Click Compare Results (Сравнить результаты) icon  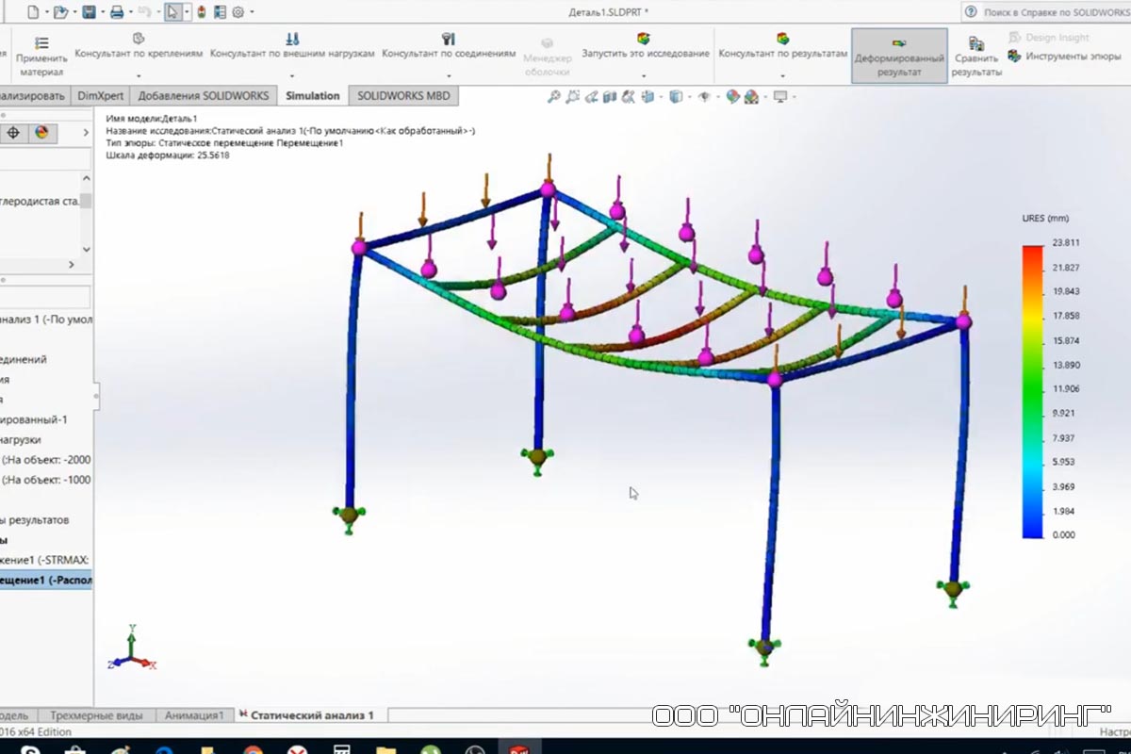click(976, 43)
